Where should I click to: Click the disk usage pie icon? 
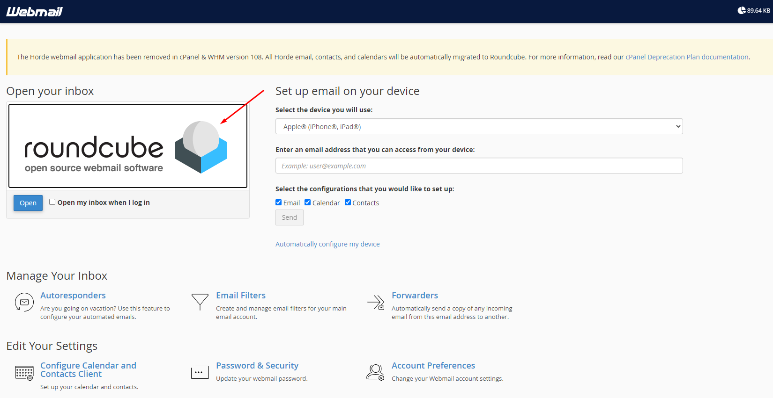tap(742, 10)
